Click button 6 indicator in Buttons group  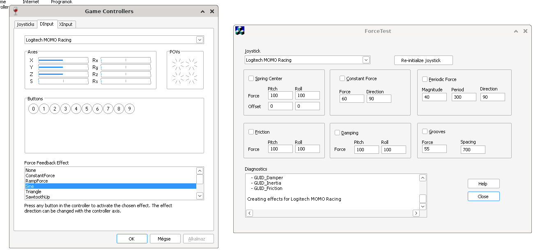97,109
